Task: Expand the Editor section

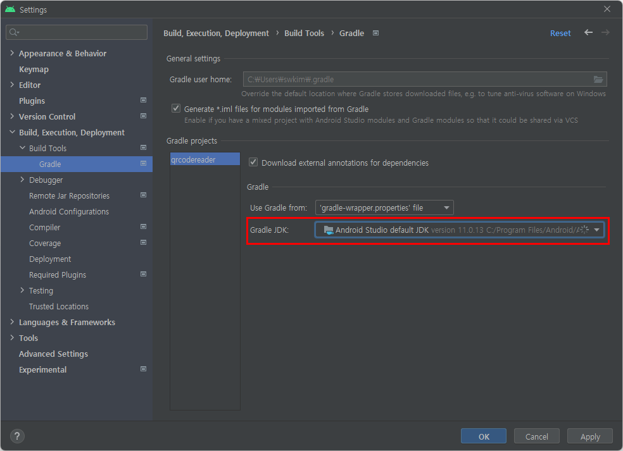Action: [x=12, y=85]
